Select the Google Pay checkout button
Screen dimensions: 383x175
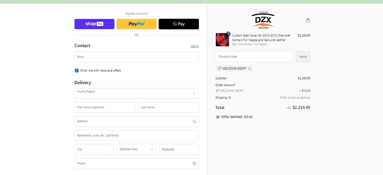(x=179, y=24)
